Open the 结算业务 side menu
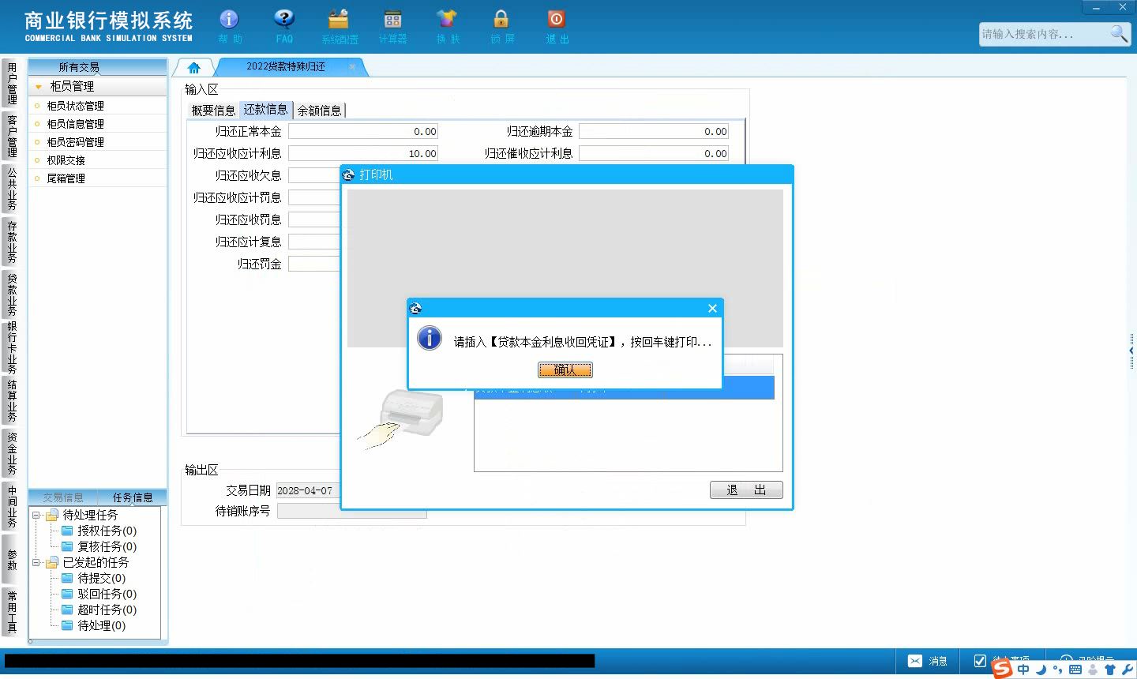This screenshot has height=679, width=1137. pyautogui.click(x=11, y=401)
